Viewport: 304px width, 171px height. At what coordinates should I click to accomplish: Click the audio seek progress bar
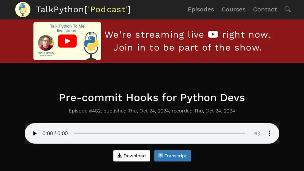pos(159,133)
